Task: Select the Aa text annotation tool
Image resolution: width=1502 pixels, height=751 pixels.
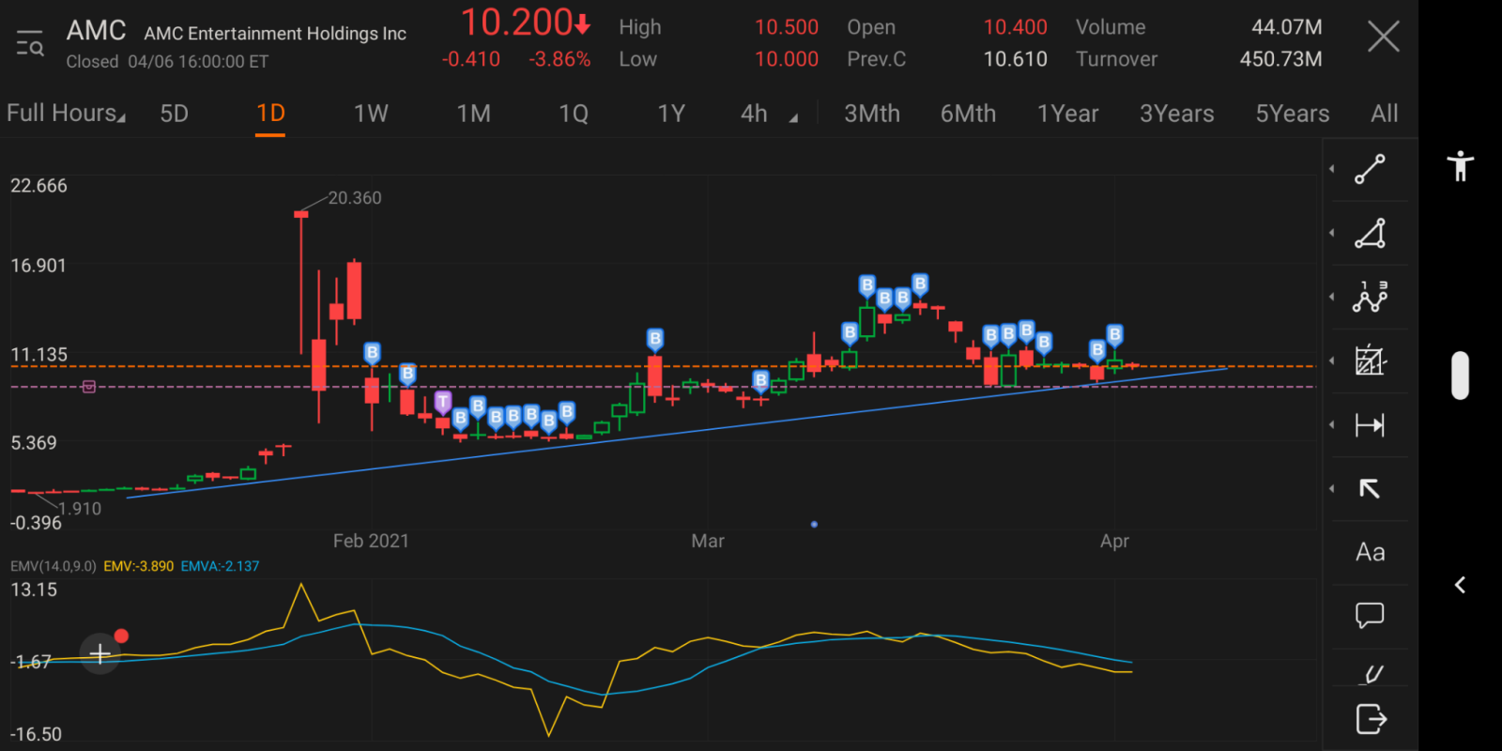Action: pos(1370,552)
